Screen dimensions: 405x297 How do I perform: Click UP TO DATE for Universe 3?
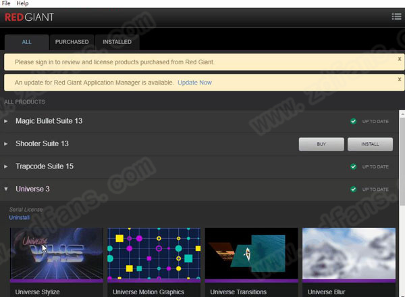click(x=375, y=189)
